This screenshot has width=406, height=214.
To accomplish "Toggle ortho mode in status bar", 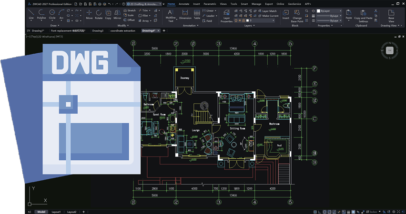I will click(x=320, y=212).
